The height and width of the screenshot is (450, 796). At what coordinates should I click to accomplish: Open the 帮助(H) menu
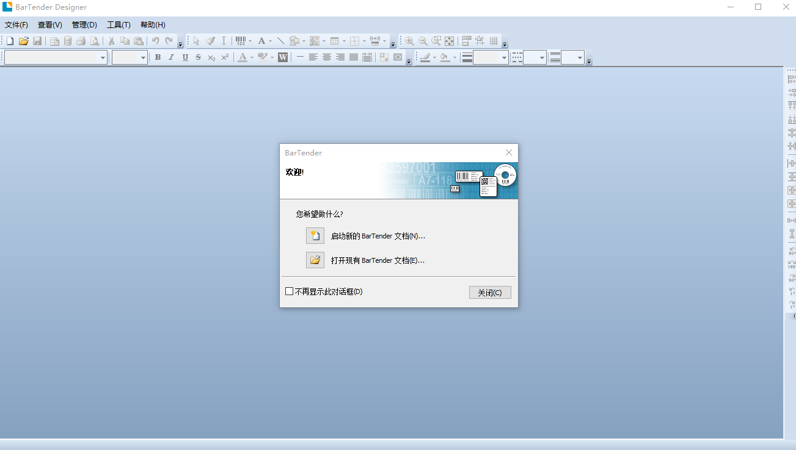153,25
